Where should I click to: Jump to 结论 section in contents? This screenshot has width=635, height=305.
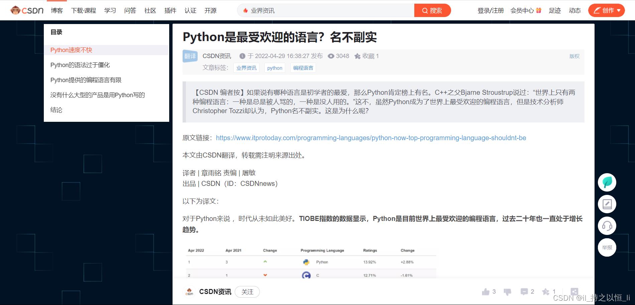click(56, 110)
